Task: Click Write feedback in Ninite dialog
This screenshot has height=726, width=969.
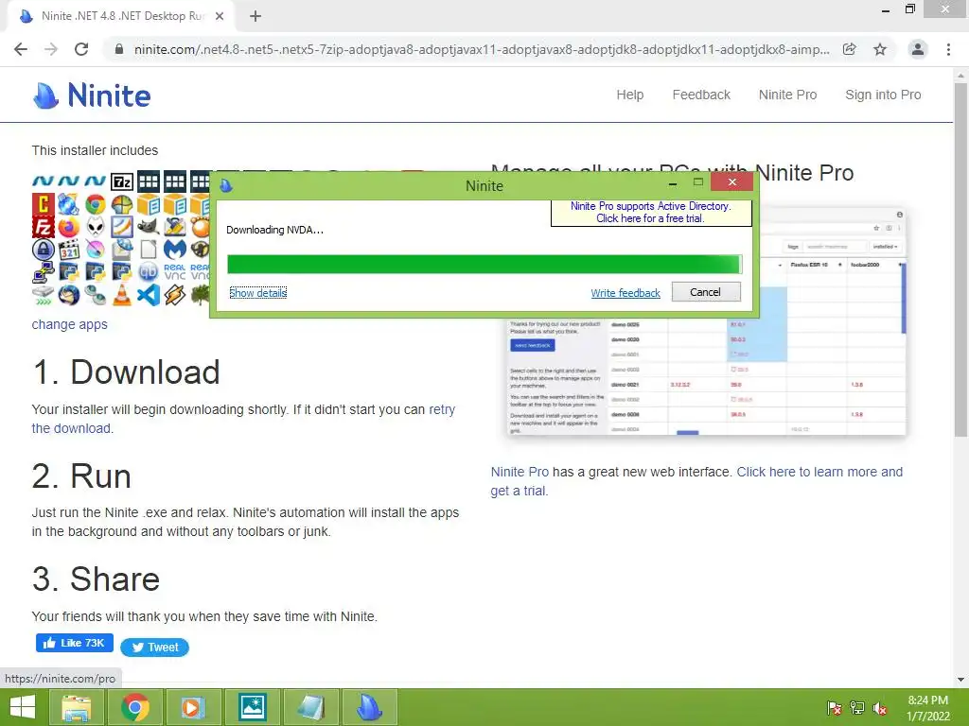Action: [625, 293]
